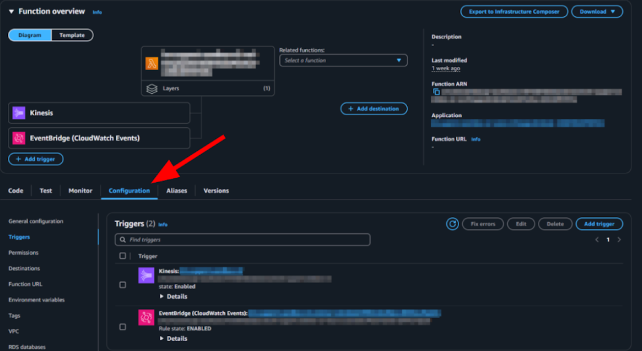This screenshot has width=642, height=351.
Task: Click the Add destination button
Action: [374, 109]
